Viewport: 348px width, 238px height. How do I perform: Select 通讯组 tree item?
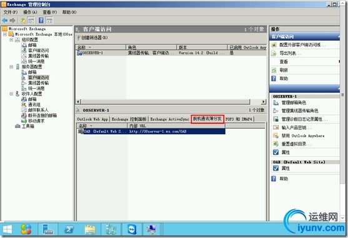coord(34,104)
